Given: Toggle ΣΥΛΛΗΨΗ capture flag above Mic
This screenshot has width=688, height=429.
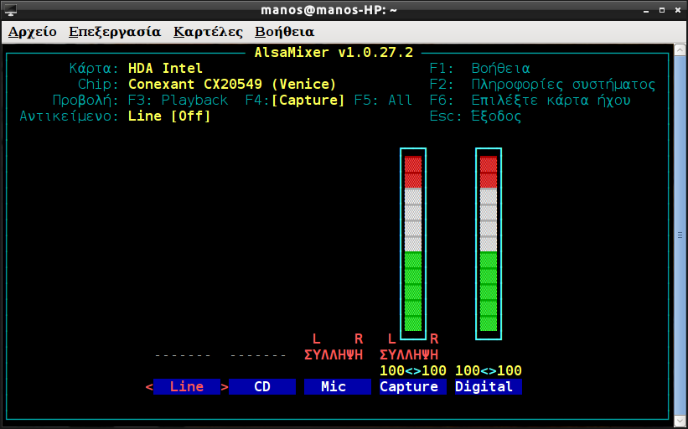Looking at the screenshot, I should [334, 354].
